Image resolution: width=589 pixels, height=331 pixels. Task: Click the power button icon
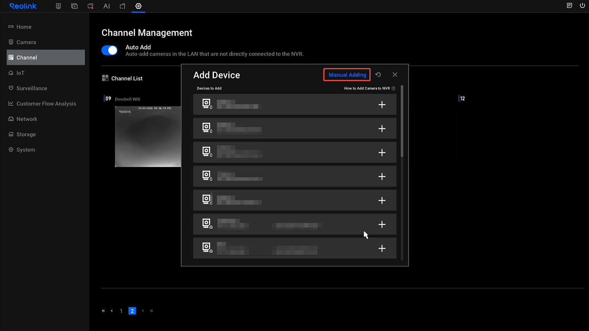tap(583, 5)
